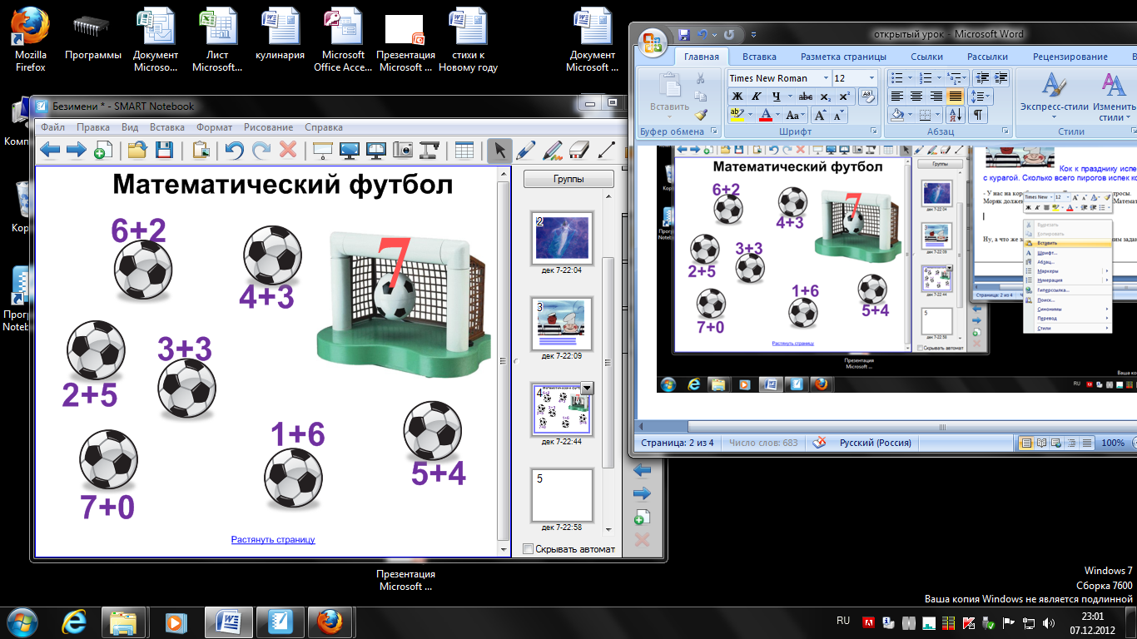
Task: Select page 2 thumbnail in page sorter
Action: point(562,237)
